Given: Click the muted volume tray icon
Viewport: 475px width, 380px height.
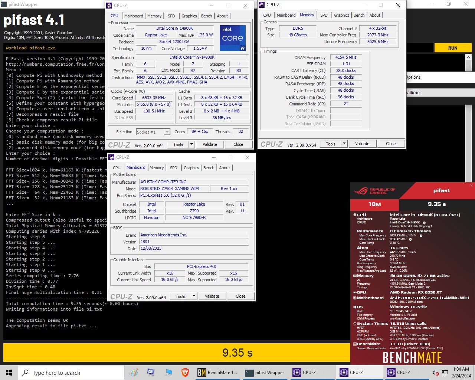Looking at the screenshot, I should point(436,373).
